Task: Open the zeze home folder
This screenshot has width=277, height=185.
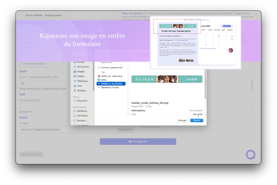Action: [x=80, y=86]
